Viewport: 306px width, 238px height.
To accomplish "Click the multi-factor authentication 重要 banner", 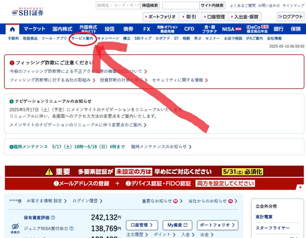I will (x=154, y=178).
